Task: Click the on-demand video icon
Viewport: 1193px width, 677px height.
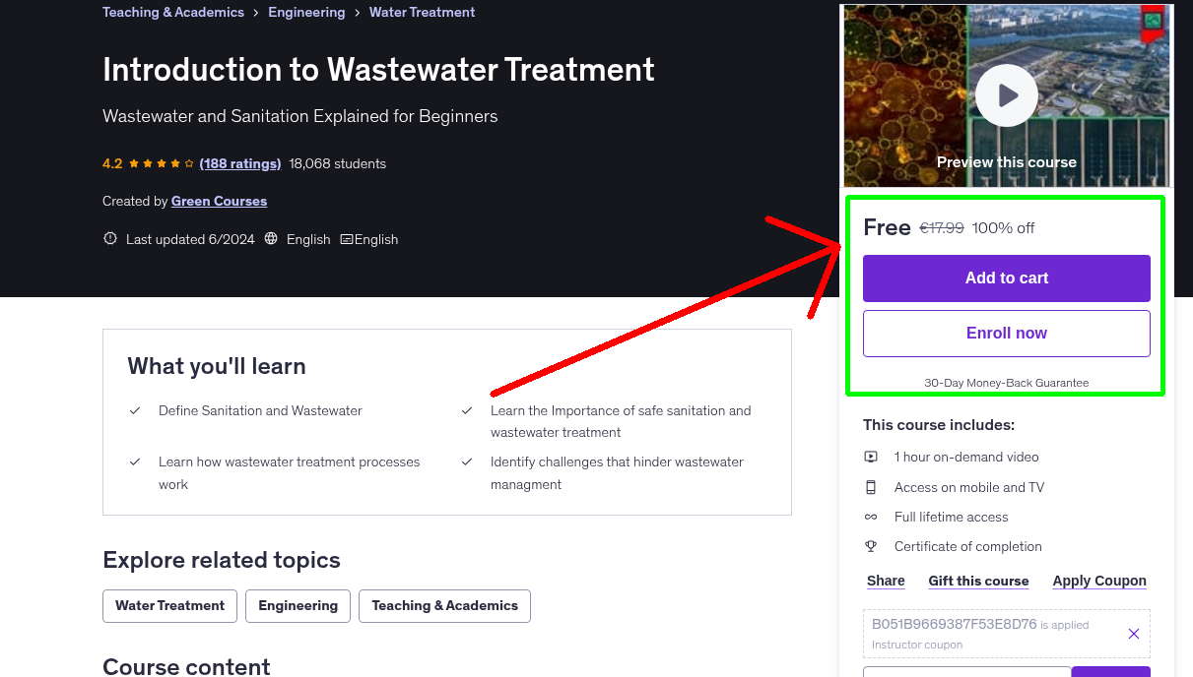Action: click(871, 457)
